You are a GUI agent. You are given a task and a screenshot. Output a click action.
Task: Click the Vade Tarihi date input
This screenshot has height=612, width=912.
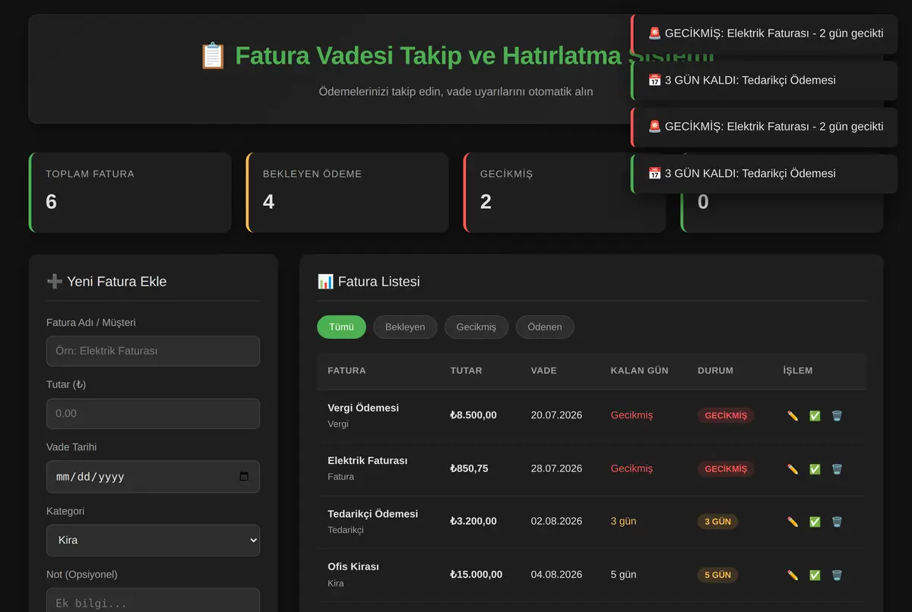[153, 477]
